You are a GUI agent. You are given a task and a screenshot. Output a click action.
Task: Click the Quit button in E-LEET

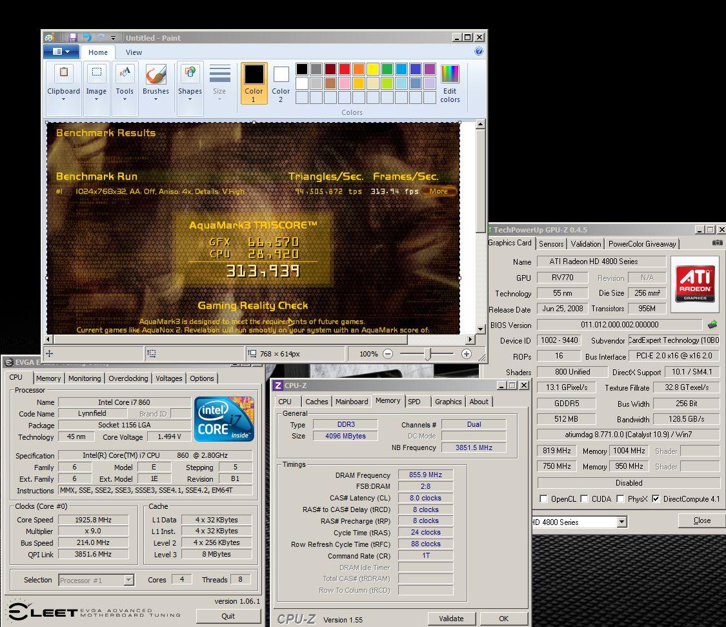(x=228, y=616)
